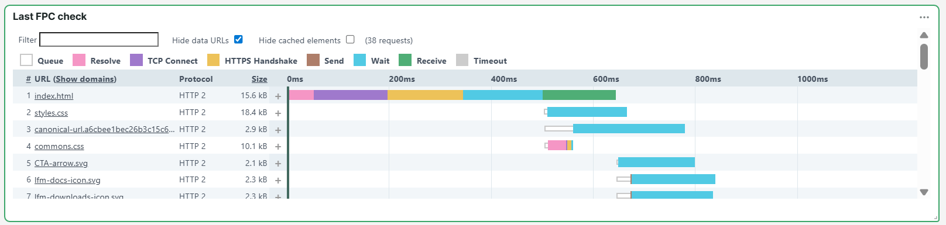Expand details for index.html with plus icon
This screenshot has width=946, height=225.
278,96
